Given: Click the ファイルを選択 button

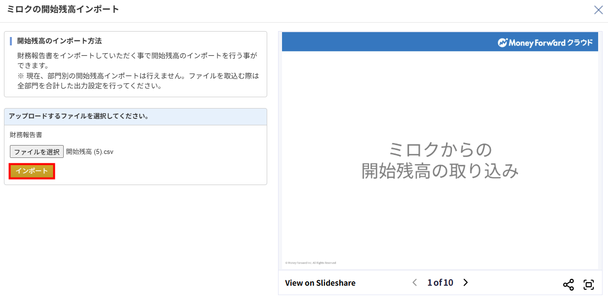Looking at the screenshot, I should click(x=37, y=151).
